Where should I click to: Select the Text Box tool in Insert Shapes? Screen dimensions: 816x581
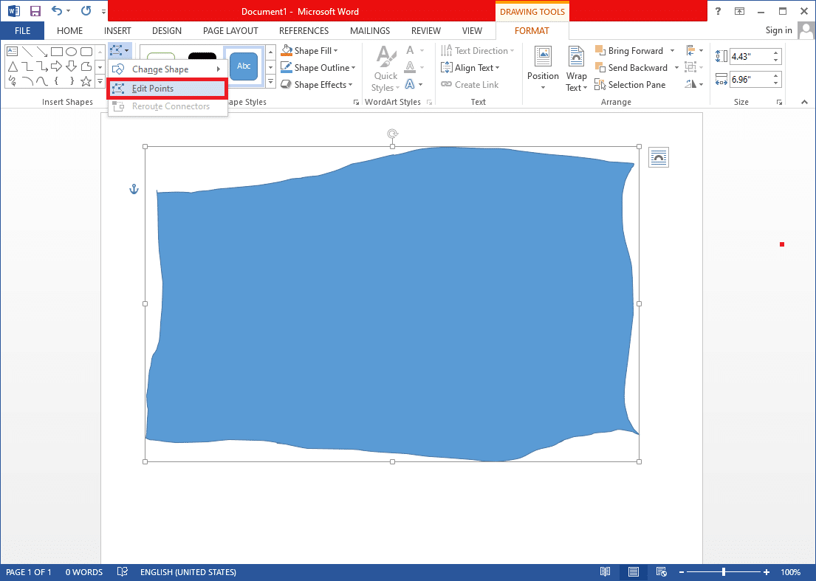[10, 51]
